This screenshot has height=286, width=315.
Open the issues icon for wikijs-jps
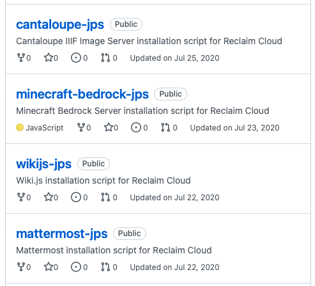pos(76,197)
